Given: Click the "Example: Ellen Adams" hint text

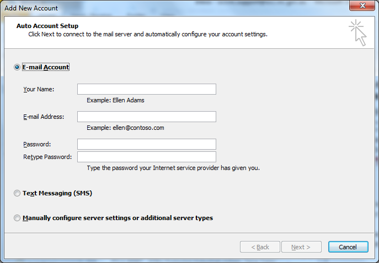Looking at the screenshot, I should (x=115, y=100).
